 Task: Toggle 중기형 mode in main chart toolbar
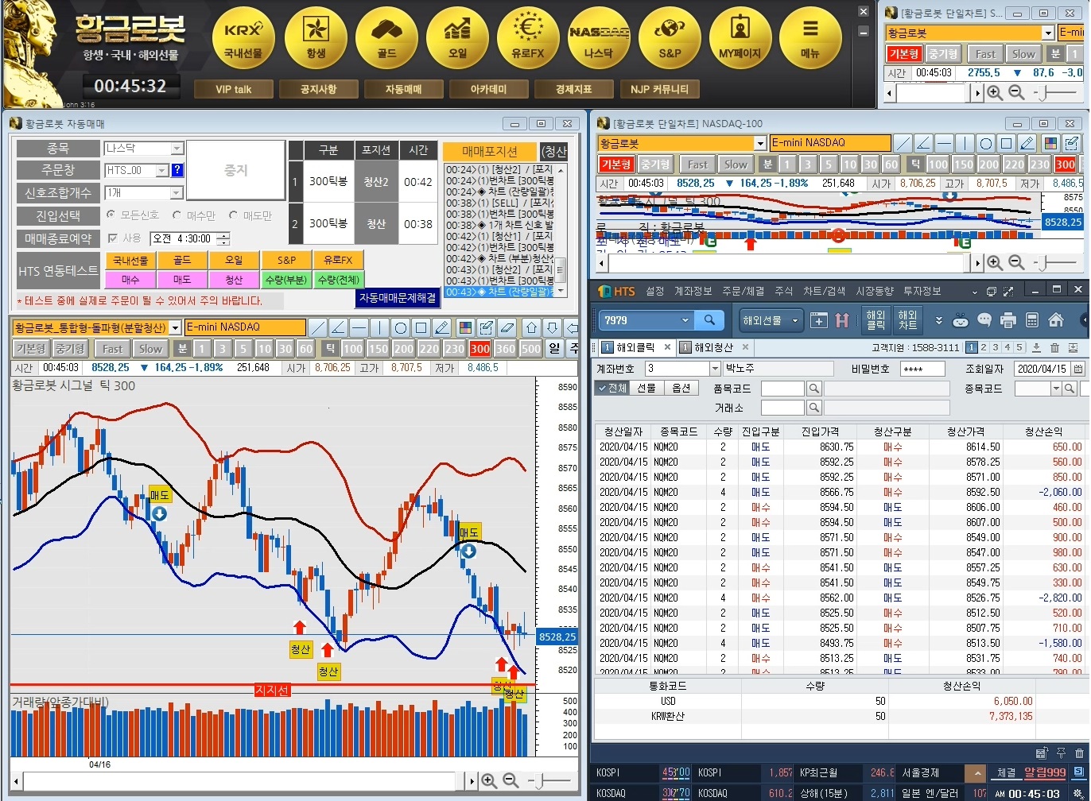click(x=70, y=348)
